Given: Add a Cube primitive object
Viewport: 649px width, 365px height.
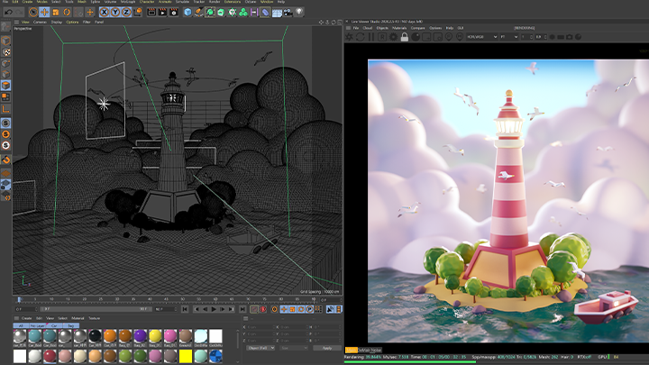Looking at the screenshot, I should (187, 13).
